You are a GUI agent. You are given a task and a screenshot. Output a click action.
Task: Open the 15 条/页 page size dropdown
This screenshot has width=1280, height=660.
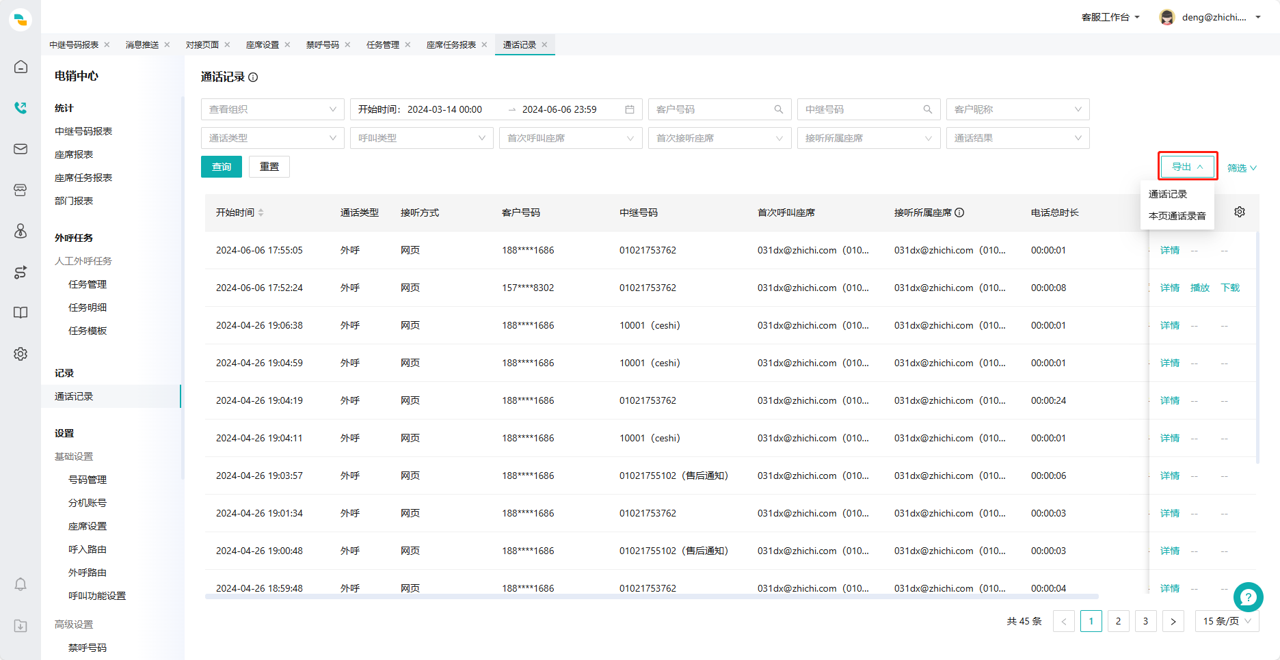point(1227,621)
